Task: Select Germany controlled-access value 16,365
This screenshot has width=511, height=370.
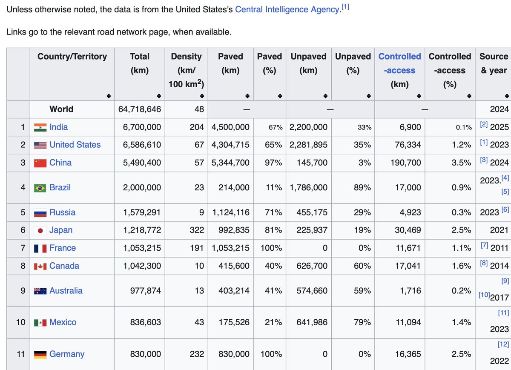Action: click(x=408, y=354)
